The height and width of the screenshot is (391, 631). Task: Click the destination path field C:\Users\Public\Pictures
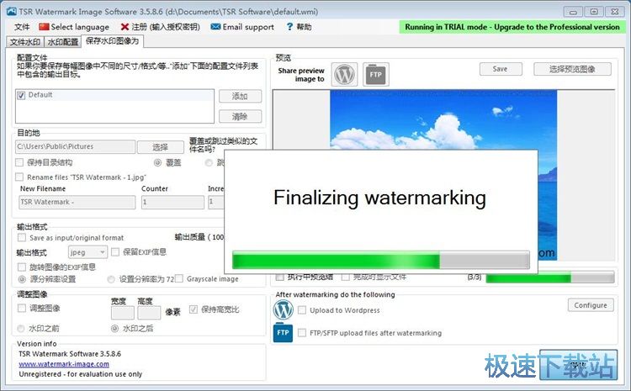pyautogui.click(x=75, y=147)
